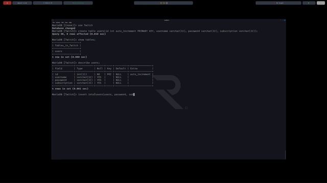Click the 'password' field cell
This screenshot has width=327, height=183.
tap(61, 80)
